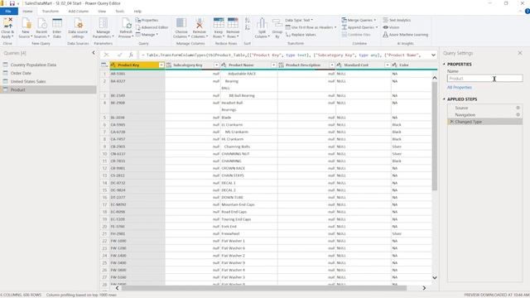Switch to the Home tab

27,11
